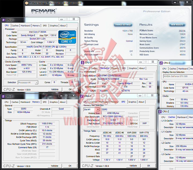Click the GPU Code Name value GF110
193x170 pixels.
[x=184, y=88]
